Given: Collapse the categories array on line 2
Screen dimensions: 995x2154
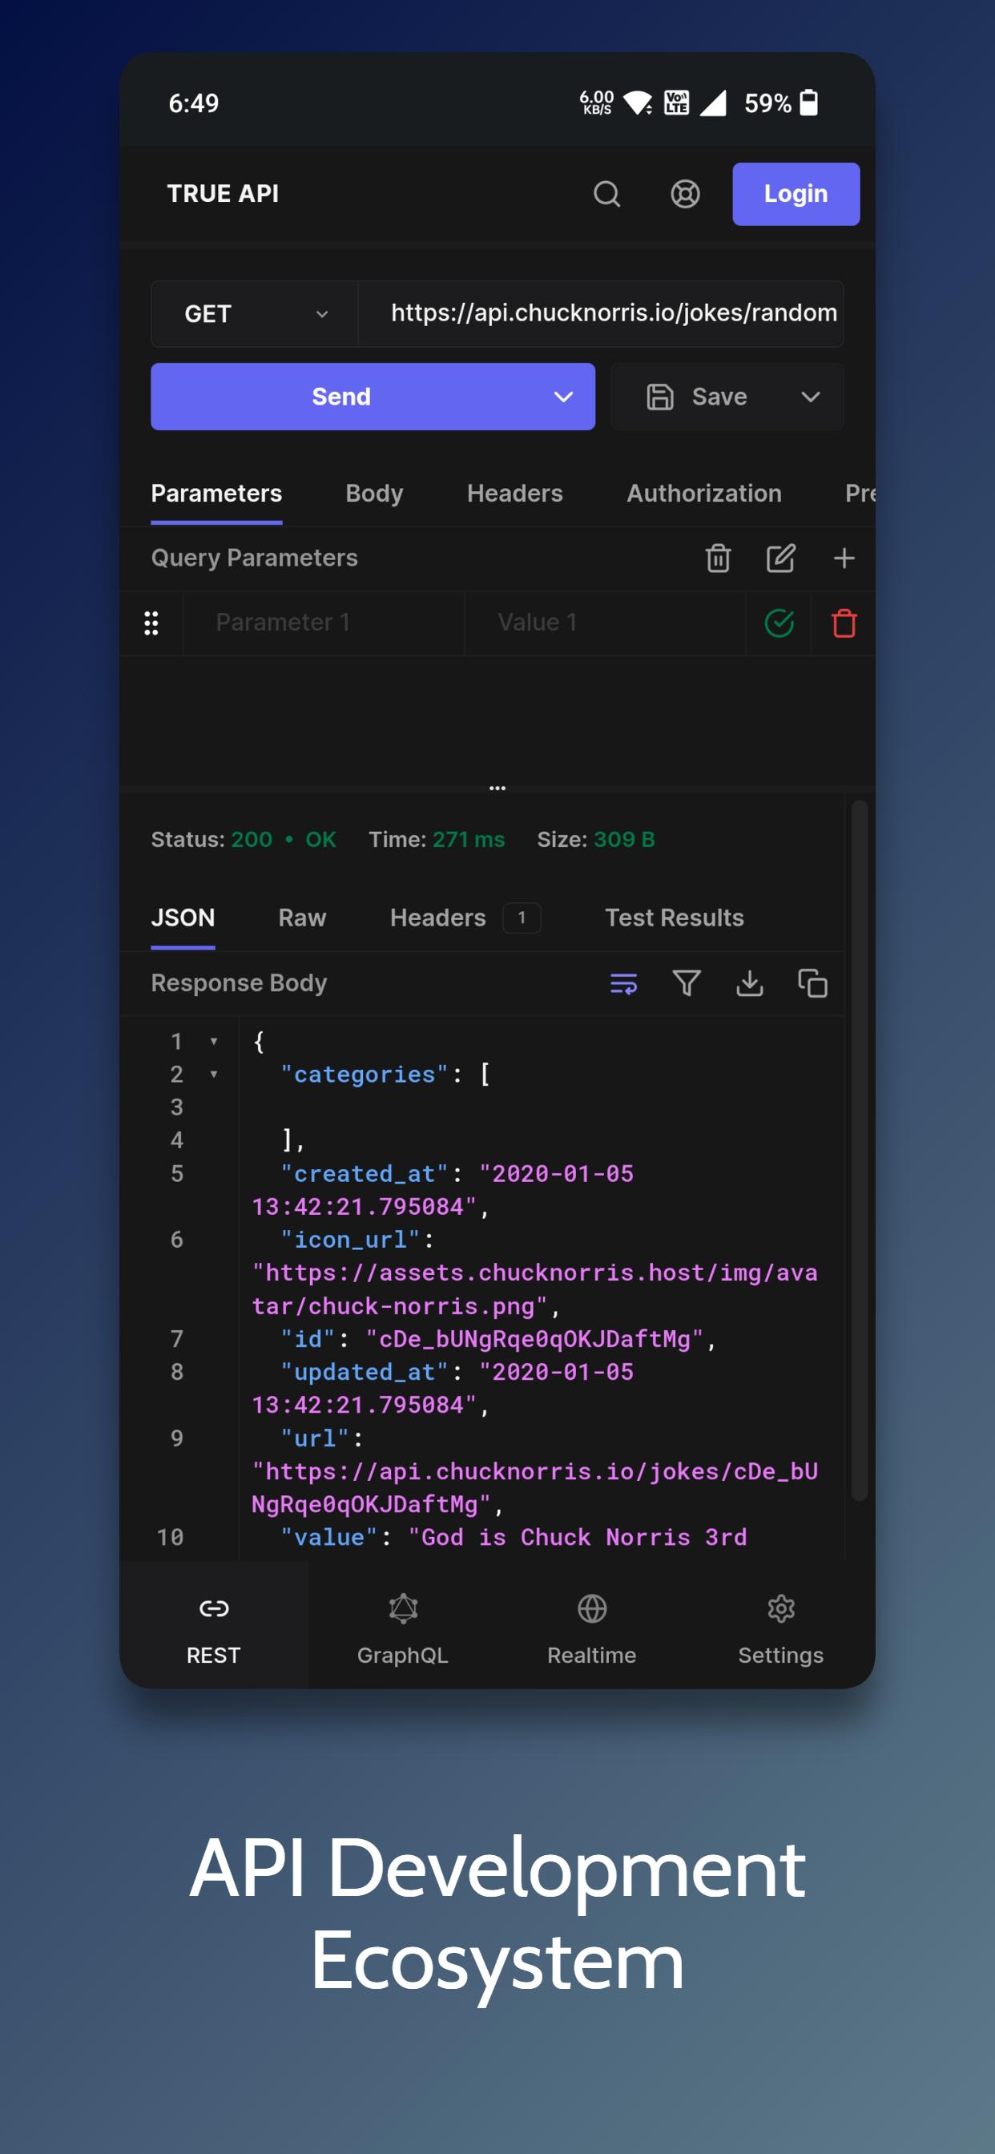Looking at the screenshot, I should click(214, 1075).
